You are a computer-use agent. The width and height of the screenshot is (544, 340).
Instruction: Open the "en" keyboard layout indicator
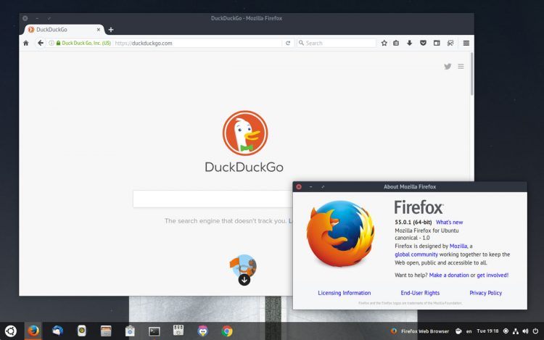pyautogui.click(x=469, y=331)
